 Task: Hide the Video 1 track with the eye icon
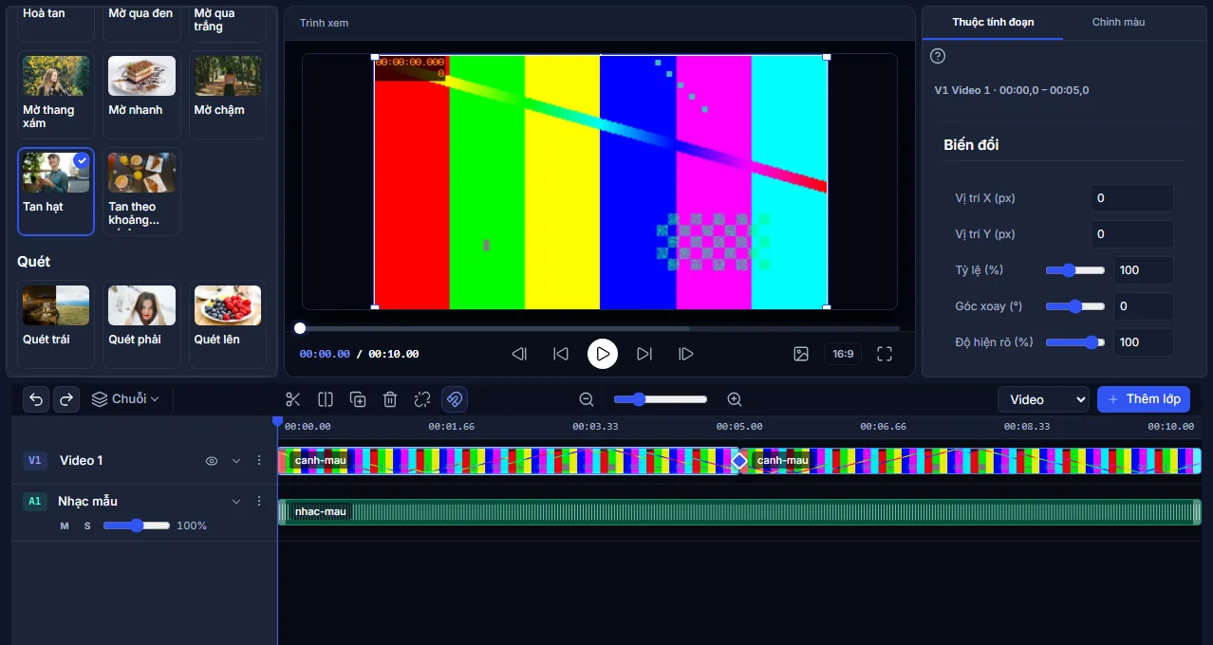point(212,461)
